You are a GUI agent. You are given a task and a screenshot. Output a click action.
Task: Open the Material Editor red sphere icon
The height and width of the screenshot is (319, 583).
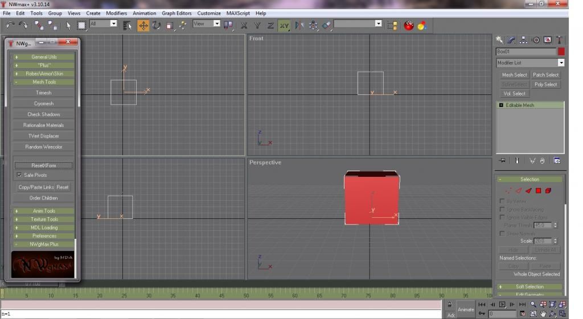tap(409, 26)
